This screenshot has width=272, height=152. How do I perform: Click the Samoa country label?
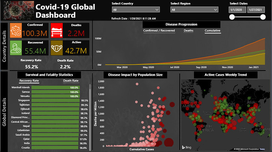tap(26, 92)
